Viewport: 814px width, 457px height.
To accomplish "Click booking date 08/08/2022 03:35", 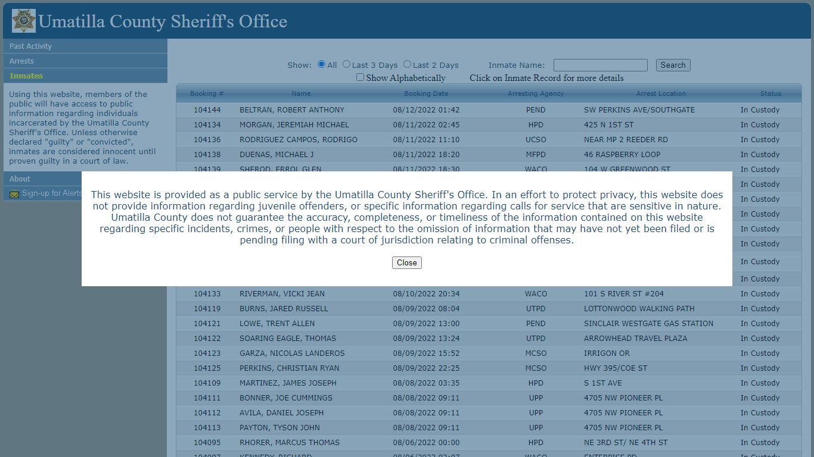I will [x=426, y=383].
